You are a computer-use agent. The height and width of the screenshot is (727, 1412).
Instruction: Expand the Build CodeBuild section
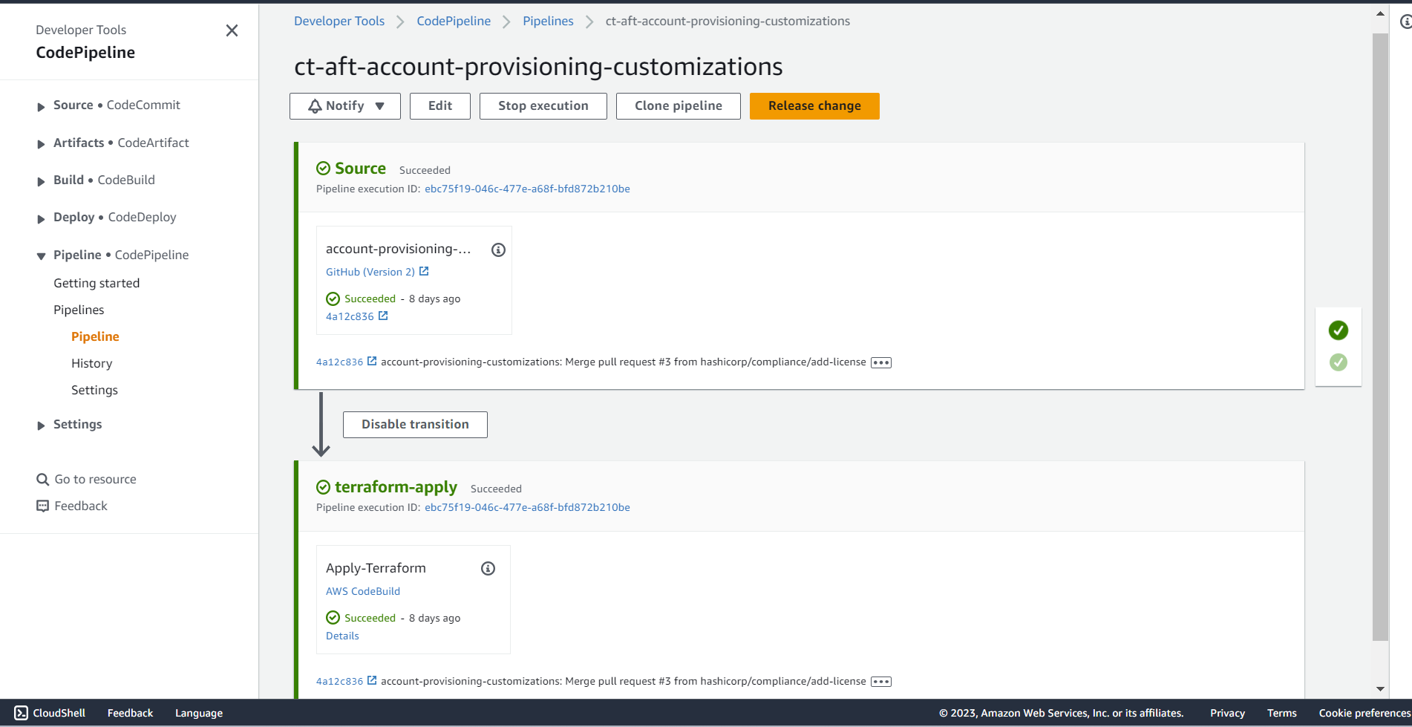pyautogui.click(x=41, y=181)
